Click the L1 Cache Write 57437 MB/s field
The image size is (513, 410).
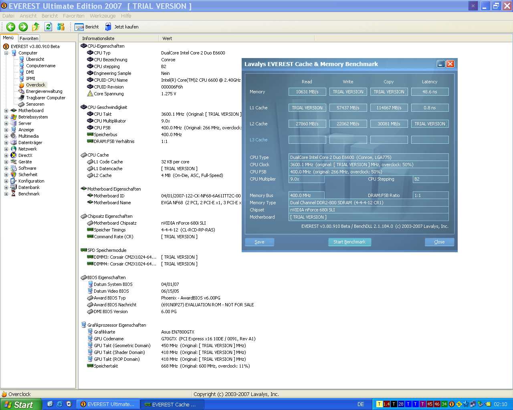click(x=348, y=108)
